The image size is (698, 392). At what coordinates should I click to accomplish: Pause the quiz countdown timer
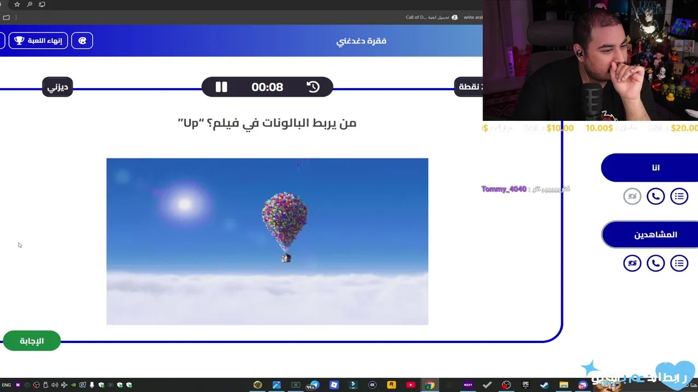[221, 87]
